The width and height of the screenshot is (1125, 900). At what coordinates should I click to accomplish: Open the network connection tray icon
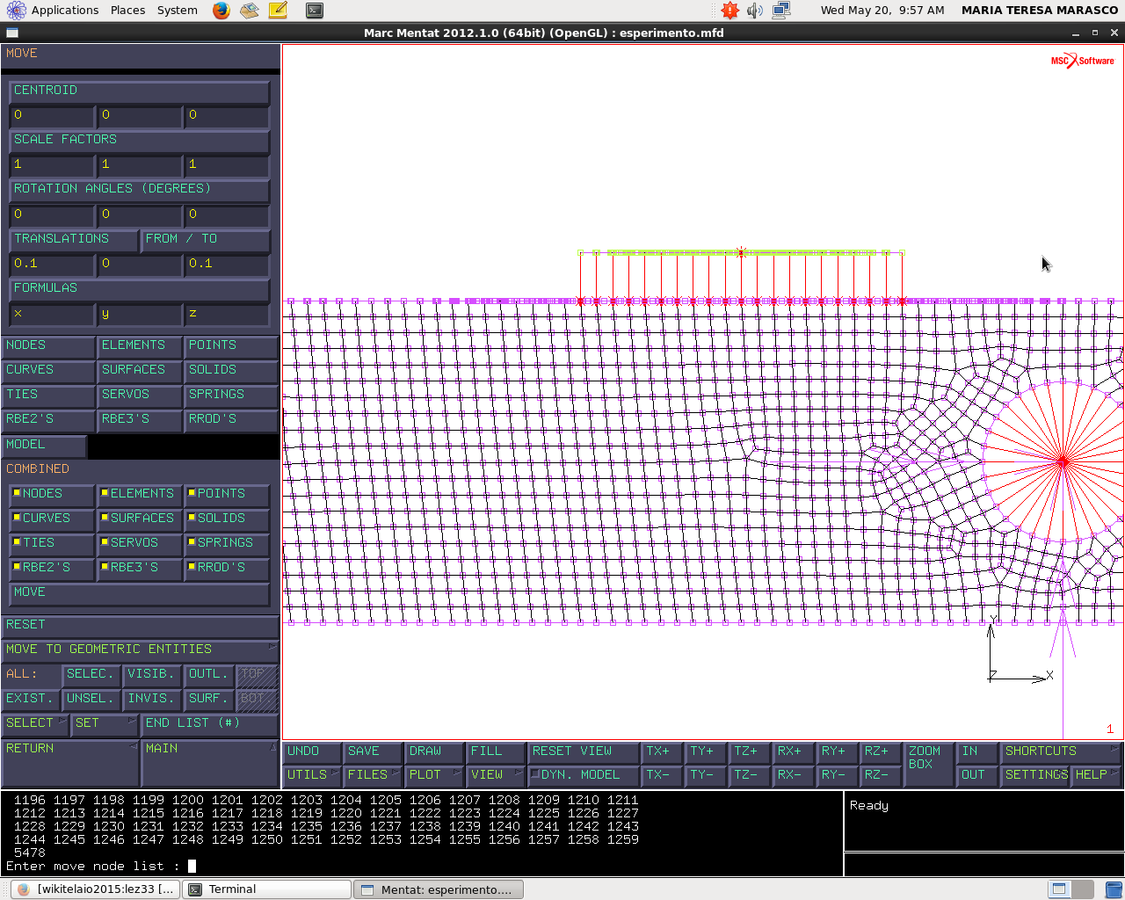click(x=780, y=11)
